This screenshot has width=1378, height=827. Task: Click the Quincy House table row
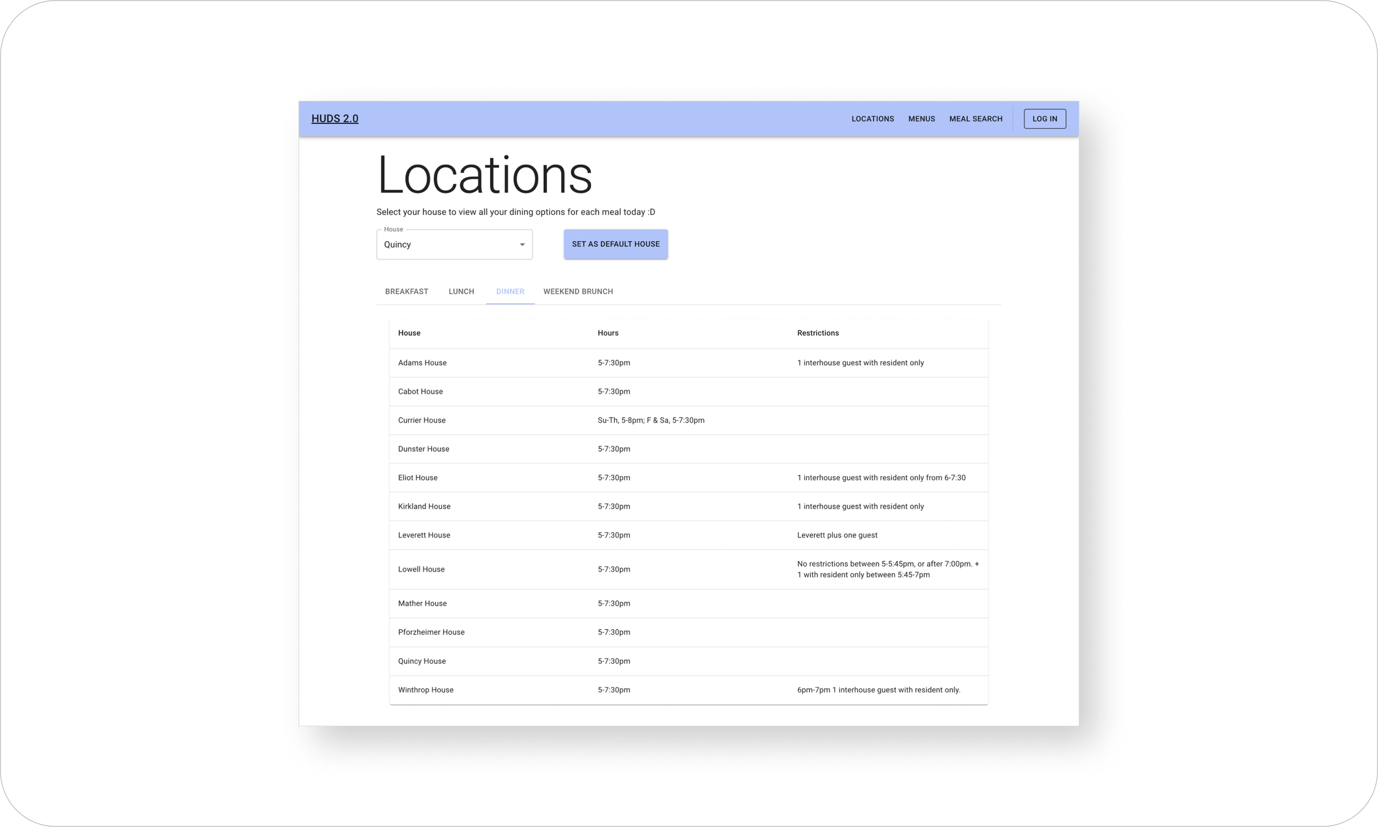click(422, 661)
